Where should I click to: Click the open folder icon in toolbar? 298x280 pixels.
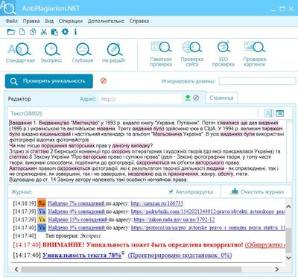click(11, 32)
